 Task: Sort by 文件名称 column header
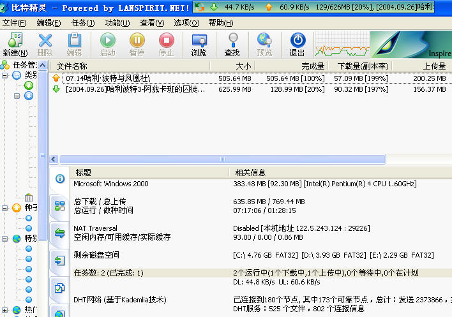pyautogui.click(x=130, y=66)
